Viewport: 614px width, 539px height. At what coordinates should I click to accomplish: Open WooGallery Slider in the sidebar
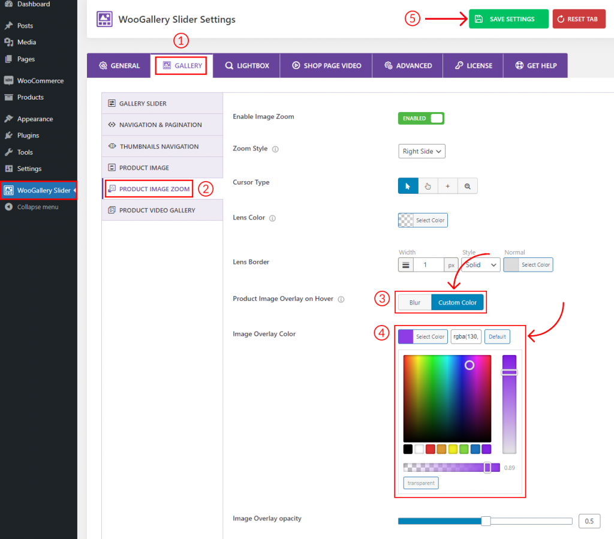tap(38, 190)
